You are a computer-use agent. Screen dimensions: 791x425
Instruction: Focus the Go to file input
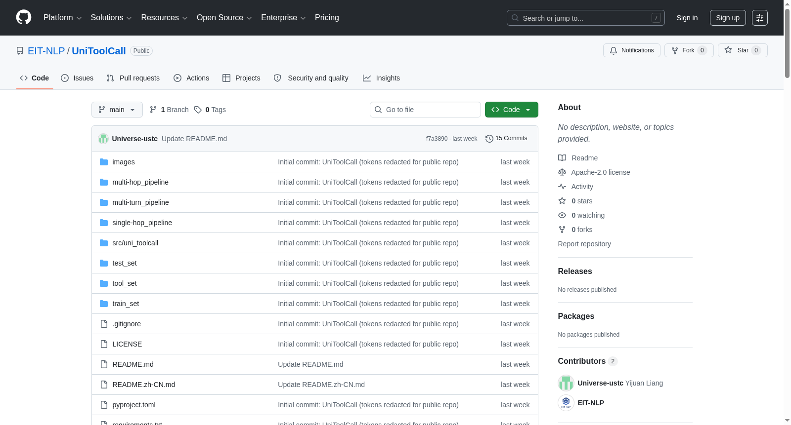[x=425, y=110]
